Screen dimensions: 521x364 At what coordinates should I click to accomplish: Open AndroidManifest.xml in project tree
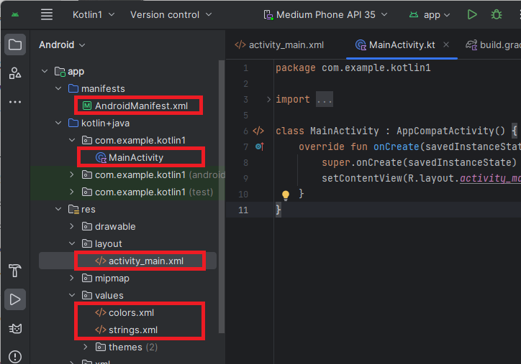coord(140,106)
